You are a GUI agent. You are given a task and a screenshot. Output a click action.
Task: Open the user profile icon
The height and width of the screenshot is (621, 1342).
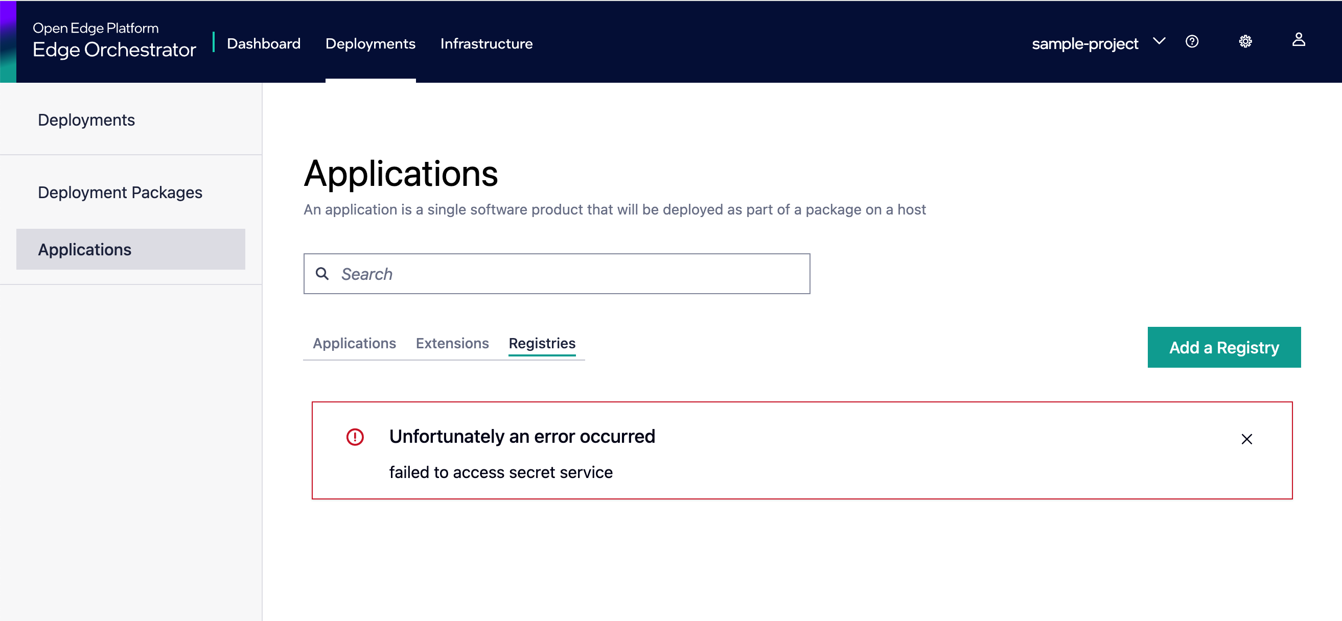[x=1298, y=40]
